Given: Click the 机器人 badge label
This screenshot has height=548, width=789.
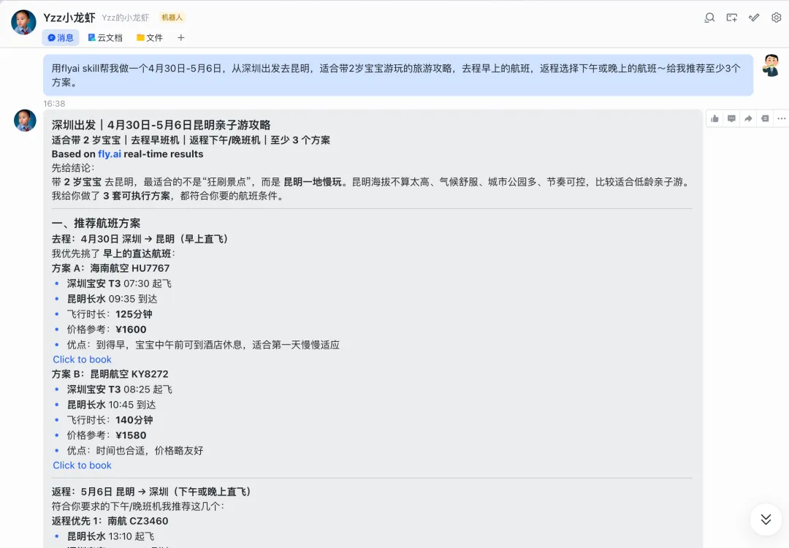Looking at the screenshot, I should point(172,18).
